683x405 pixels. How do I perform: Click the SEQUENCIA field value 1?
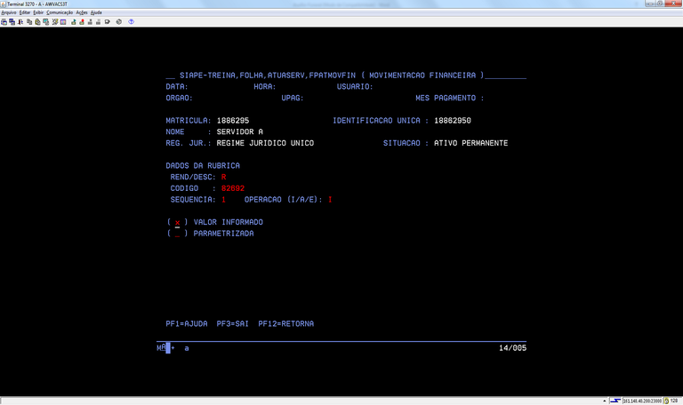click(223, 200)
